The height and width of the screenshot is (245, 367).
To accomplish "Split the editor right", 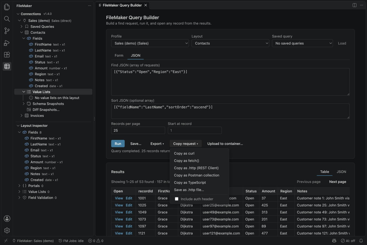I will (355, 5).
